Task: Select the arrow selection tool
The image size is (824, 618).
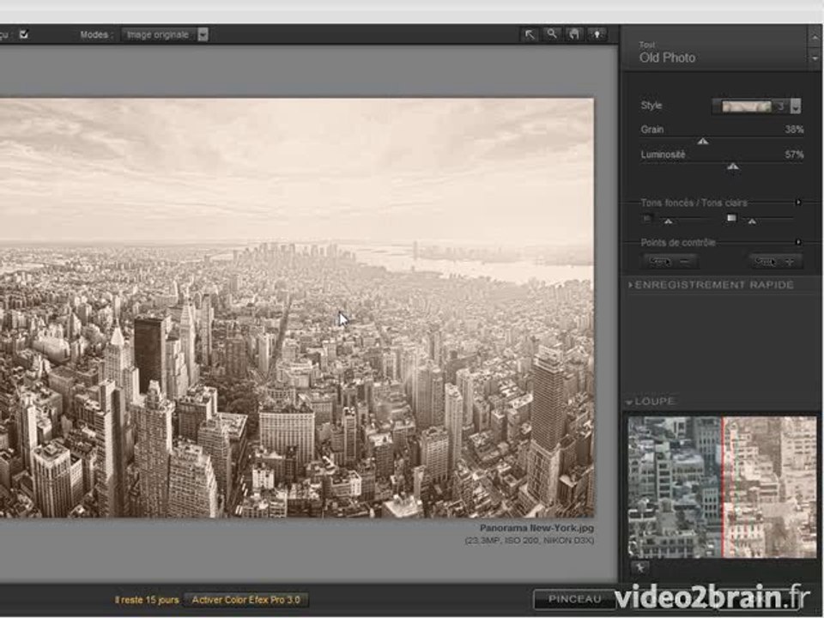Action: click(530, 34)
